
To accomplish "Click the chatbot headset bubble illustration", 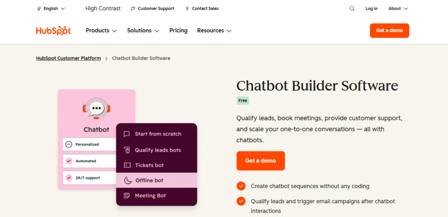I will point(97,108).
